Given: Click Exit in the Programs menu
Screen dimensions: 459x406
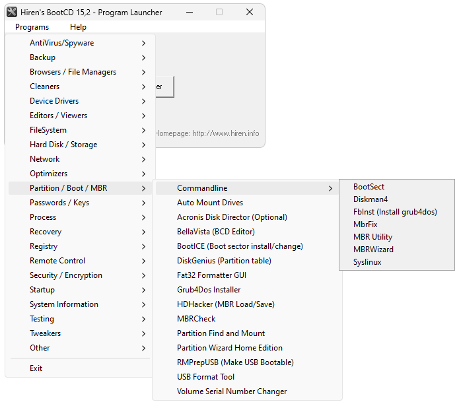Looking at the screenshot, I should click(x=36, y=368).
